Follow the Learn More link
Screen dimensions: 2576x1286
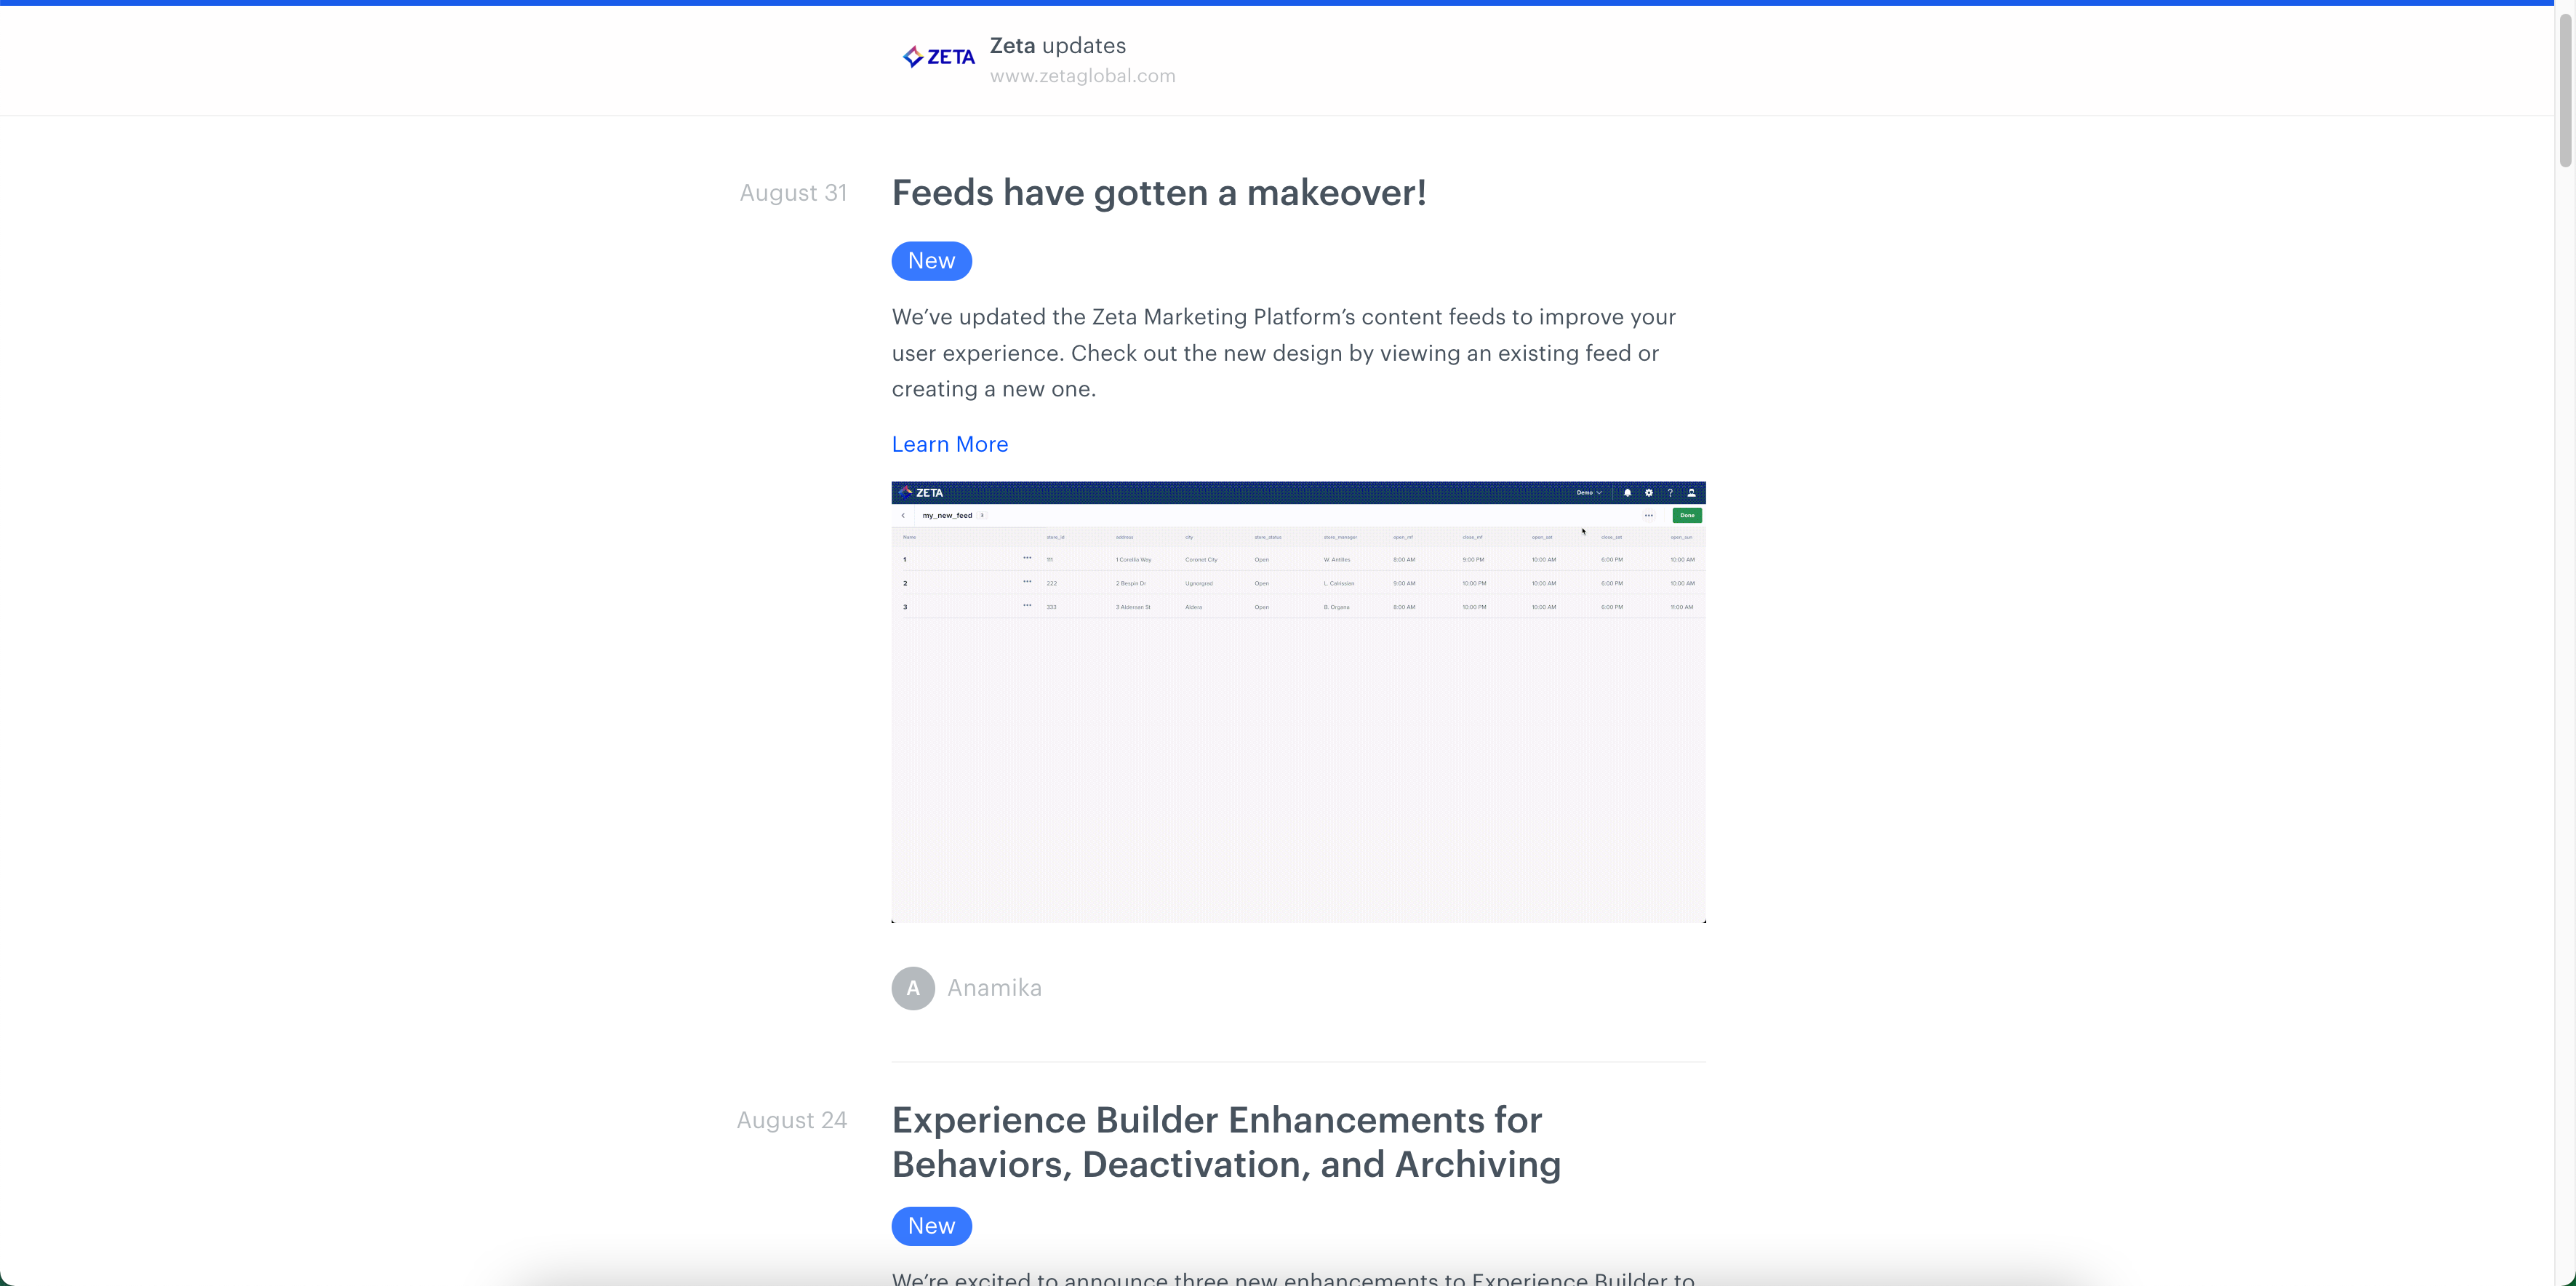pos(949,444)
